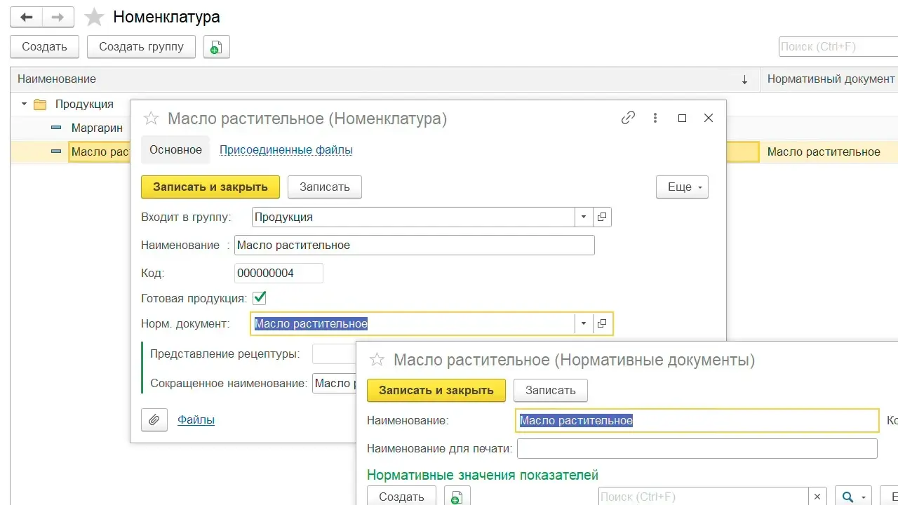The image size is (898, 505).
Task: Click the paperclip attach button
Action: coord(154,419)
